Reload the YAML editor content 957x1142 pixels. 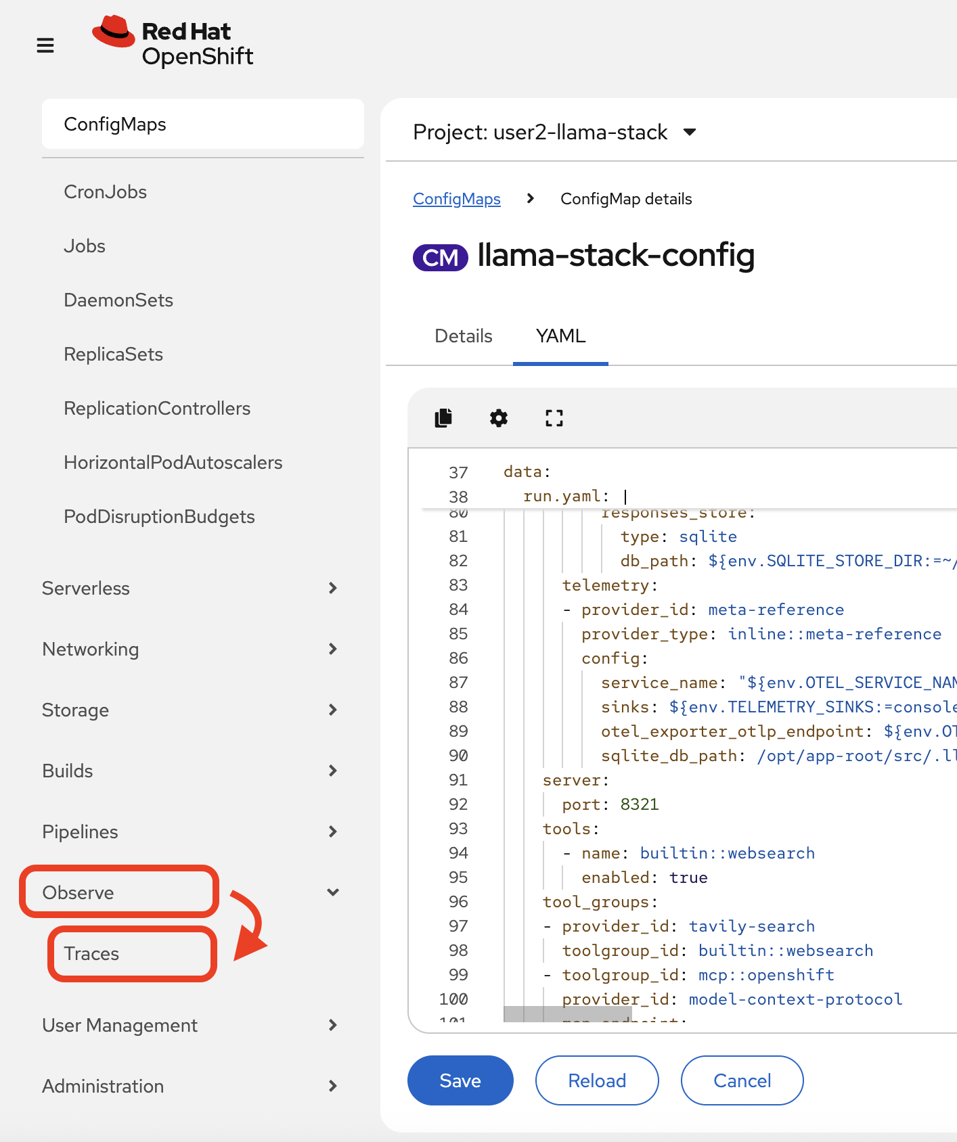pyautogui.click(x=597, y=1080)
